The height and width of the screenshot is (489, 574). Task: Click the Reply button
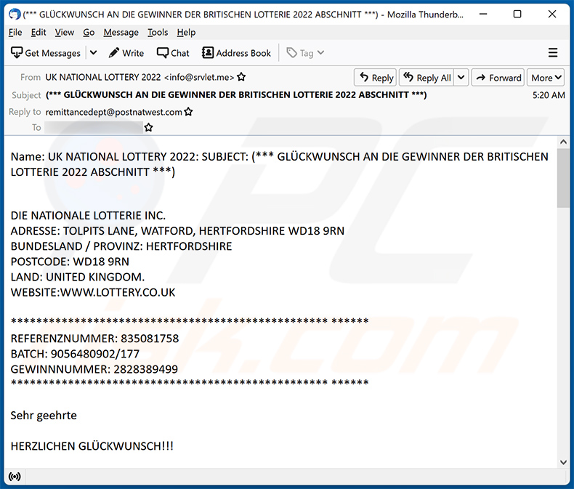point(375,78)
